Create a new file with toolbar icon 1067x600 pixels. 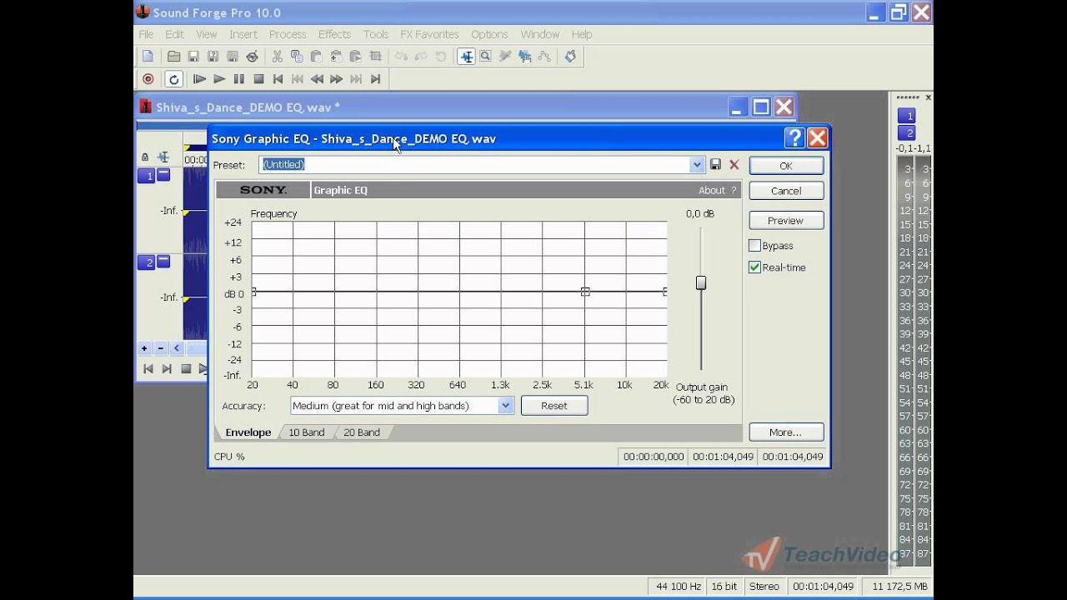click(x=148, y=56)
